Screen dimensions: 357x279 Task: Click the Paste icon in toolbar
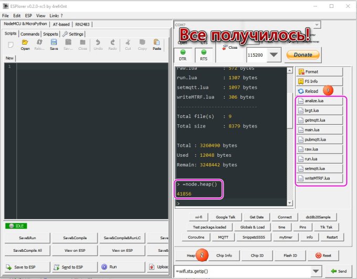tap(156, 45)
